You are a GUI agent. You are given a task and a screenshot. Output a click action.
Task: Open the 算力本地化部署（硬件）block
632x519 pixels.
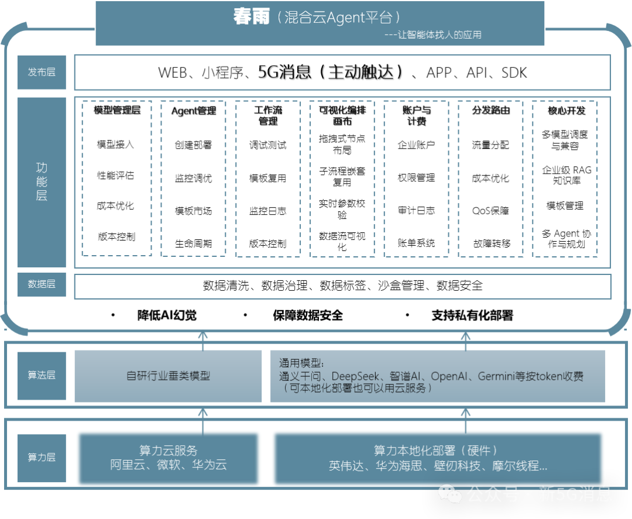pyautogui.click(x=438, y=458)
